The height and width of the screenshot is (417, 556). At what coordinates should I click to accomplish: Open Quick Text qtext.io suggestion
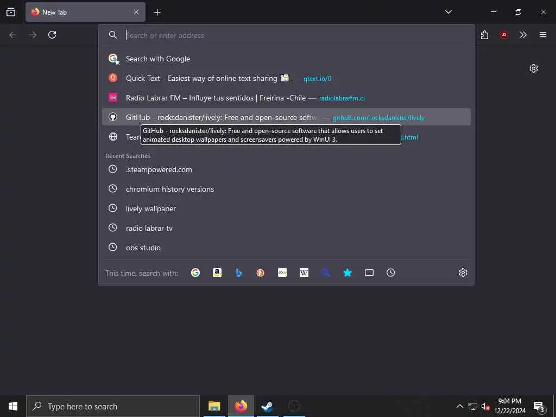286,78
